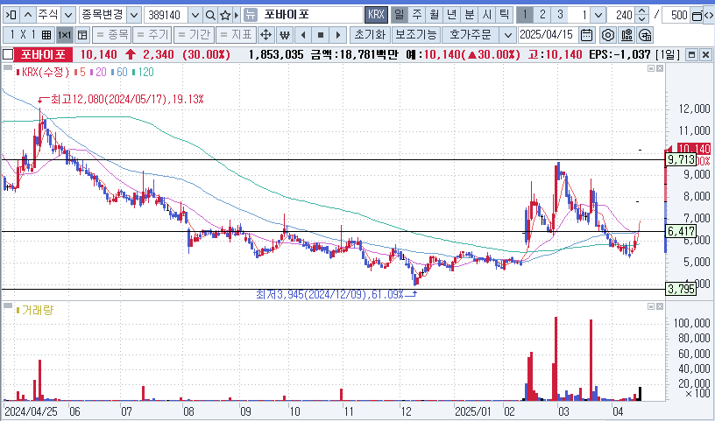Click the >0 toolbar icon

pos(11,15)
